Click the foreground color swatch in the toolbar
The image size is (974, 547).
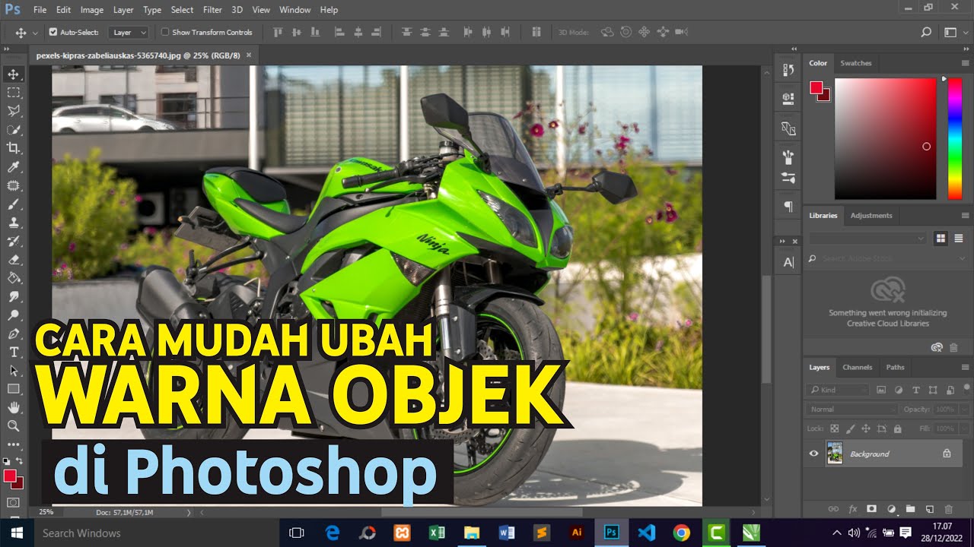pyautogui.click(x=10, y=476)
